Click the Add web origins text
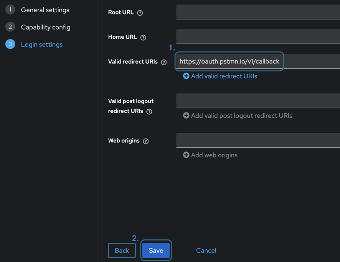Image resolution: width=340 pixels, height=262 pixels. (x=214, y=155)
